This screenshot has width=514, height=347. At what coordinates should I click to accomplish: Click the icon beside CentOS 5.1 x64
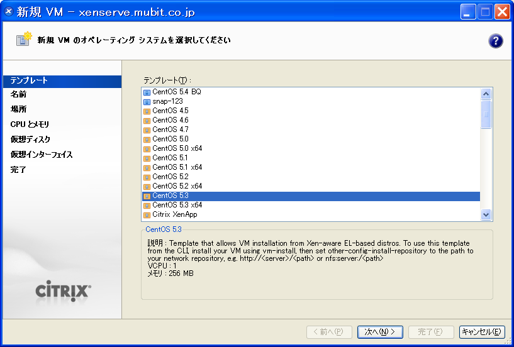tap(147, 168)
